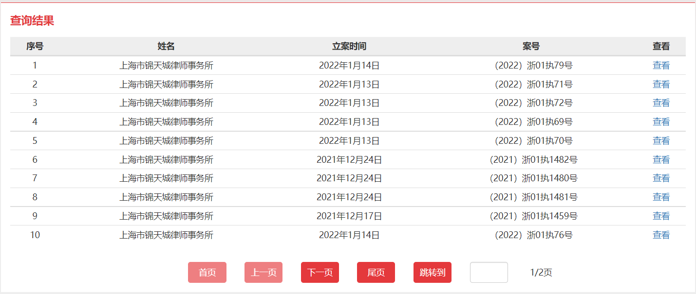The width and height of the screenshot is (696, 294).
Task: Click 查看 in row for 浙01执70号
Action: 661,141
